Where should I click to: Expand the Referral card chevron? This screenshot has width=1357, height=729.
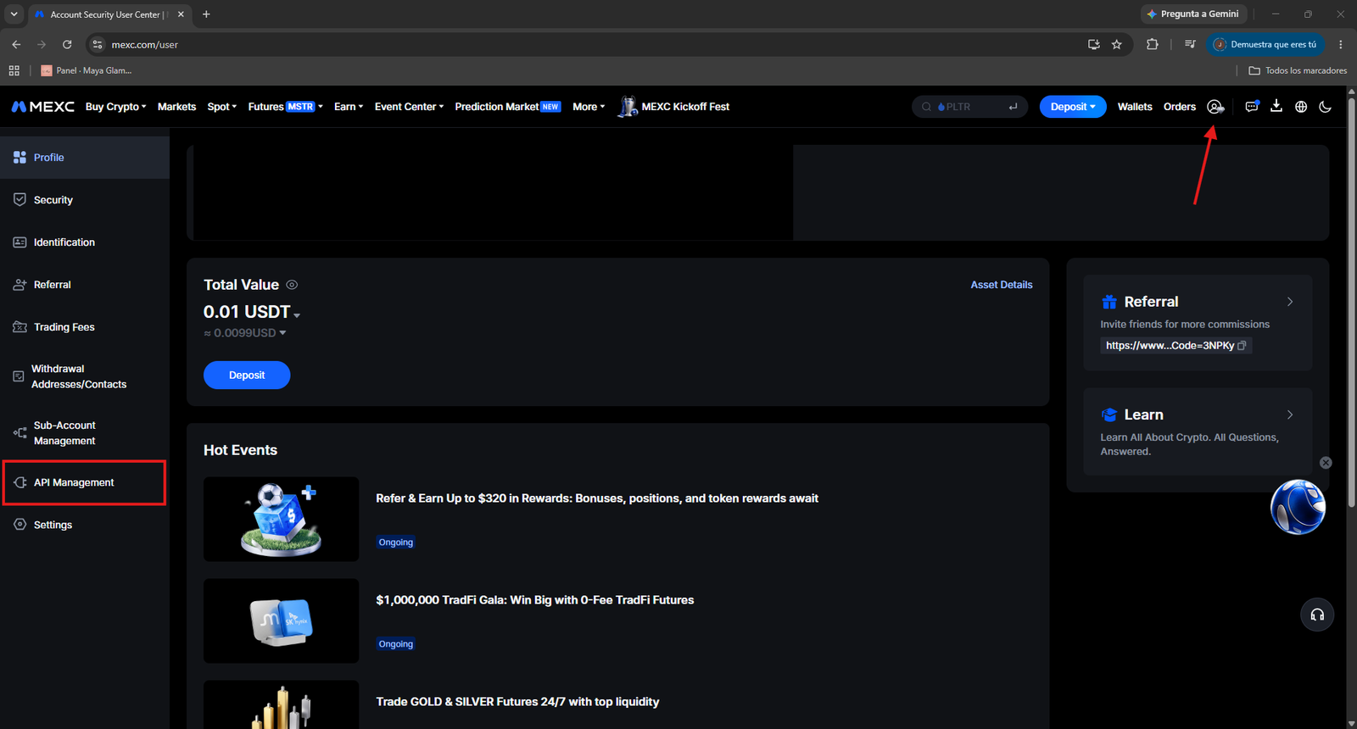point(1290,302)
